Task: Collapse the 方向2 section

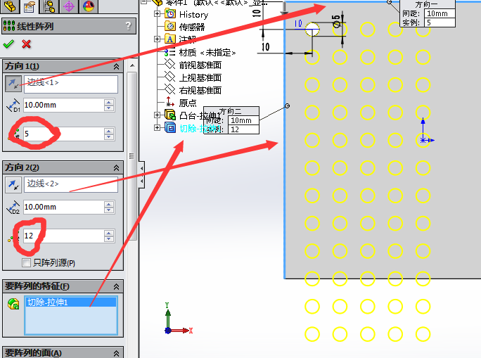Action: 116,168
